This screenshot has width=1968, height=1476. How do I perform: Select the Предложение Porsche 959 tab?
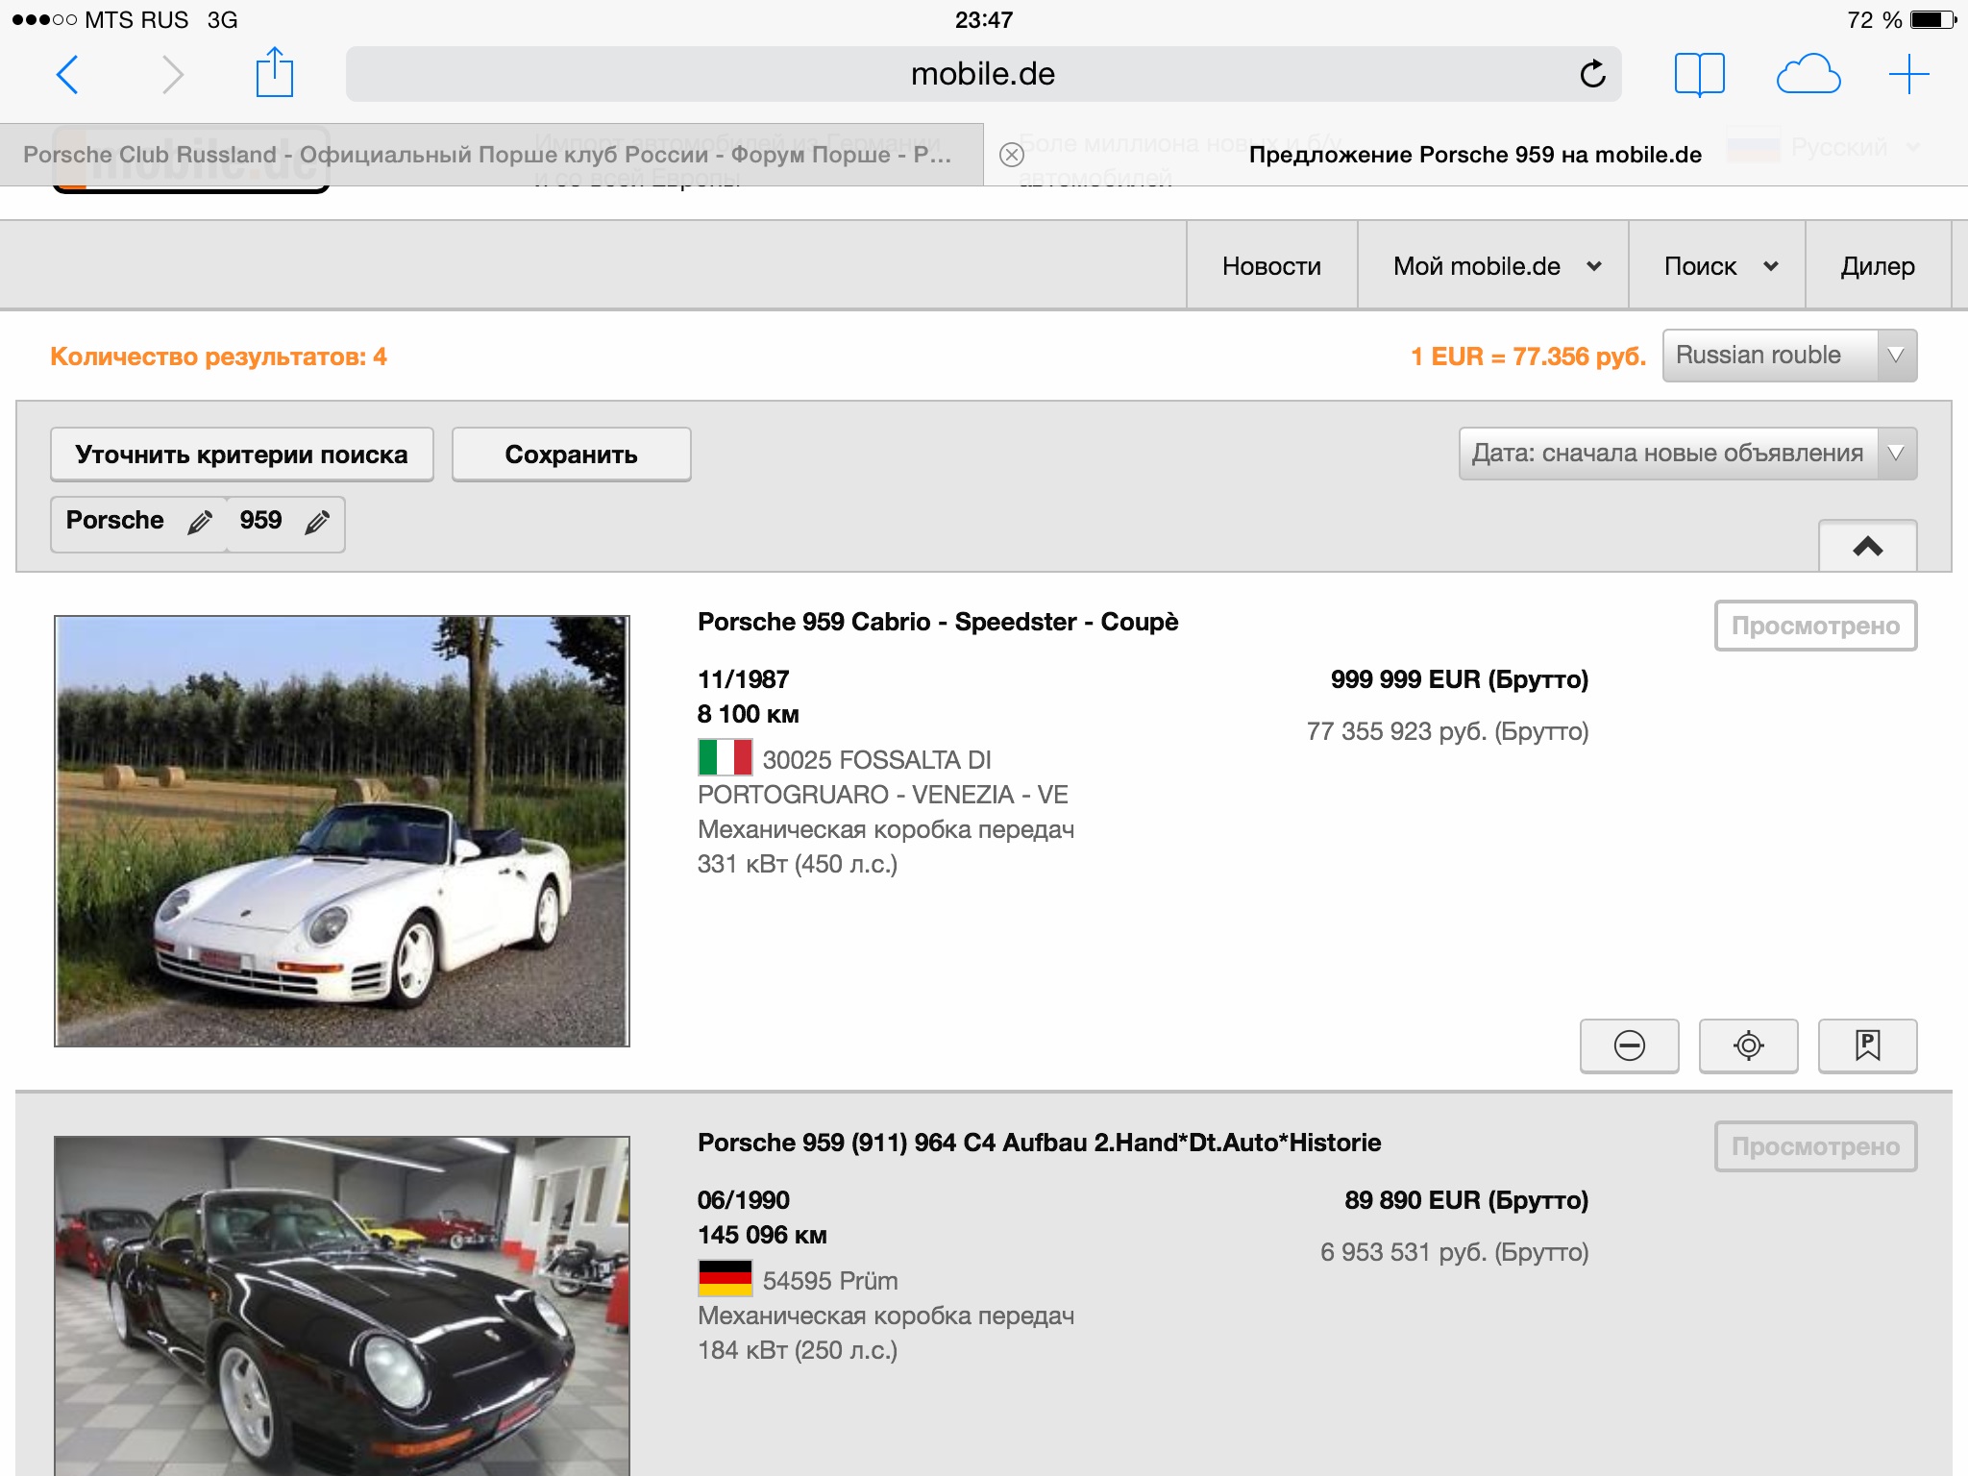pos(1476,155)
